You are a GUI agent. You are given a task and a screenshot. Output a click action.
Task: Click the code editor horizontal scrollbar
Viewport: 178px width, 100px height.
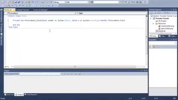click(x=75, y=67)
